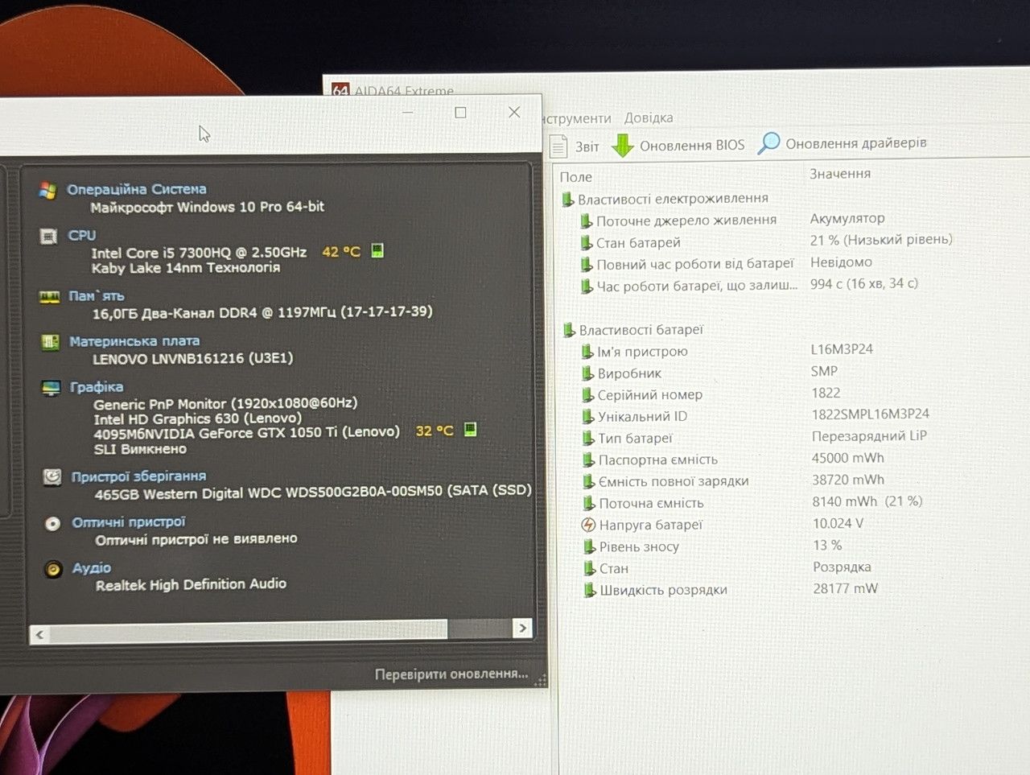1030x775 pixels.
Task: Click the Перевірити оновлення... link in Speccy
Action: coord(451,674)
